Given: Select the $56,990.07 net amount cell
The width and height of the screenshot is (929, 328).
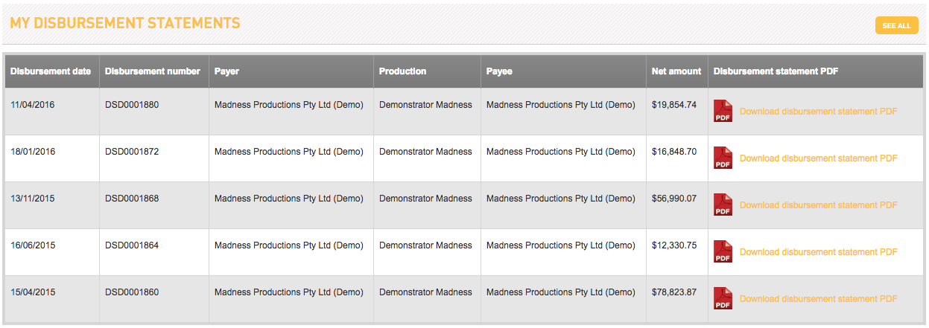Looking at the screenshot, I should click(676, 205).
